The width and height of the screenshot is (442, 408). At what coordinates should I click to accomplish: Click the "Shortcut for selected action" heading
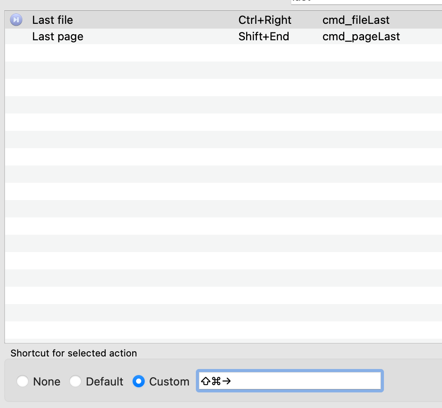pyautogui.click(x=74, y=353)
